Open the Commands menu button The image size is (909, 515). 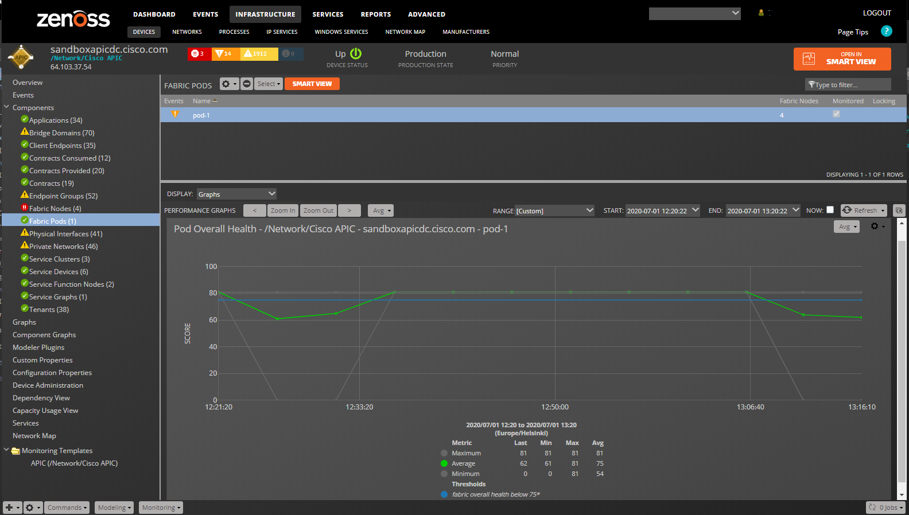click(67, 508)
